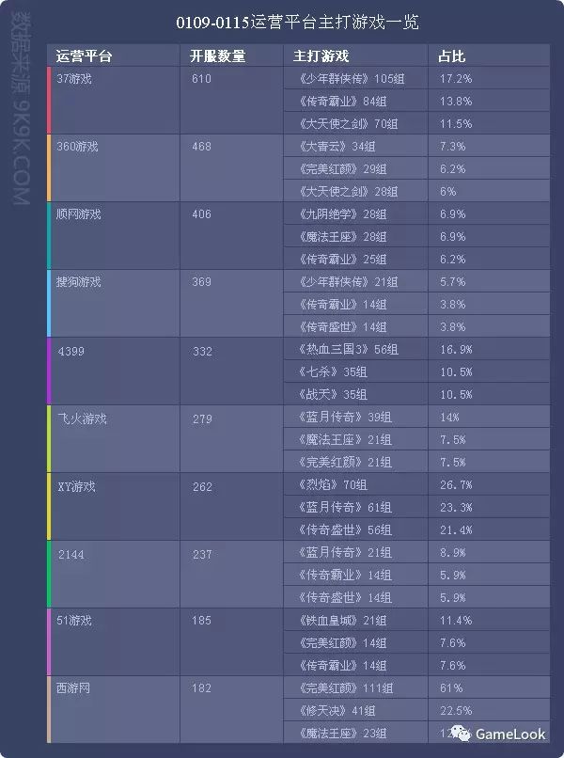Click the 17.2% share value
Screen dimensions: 564x758
point(456,78)
